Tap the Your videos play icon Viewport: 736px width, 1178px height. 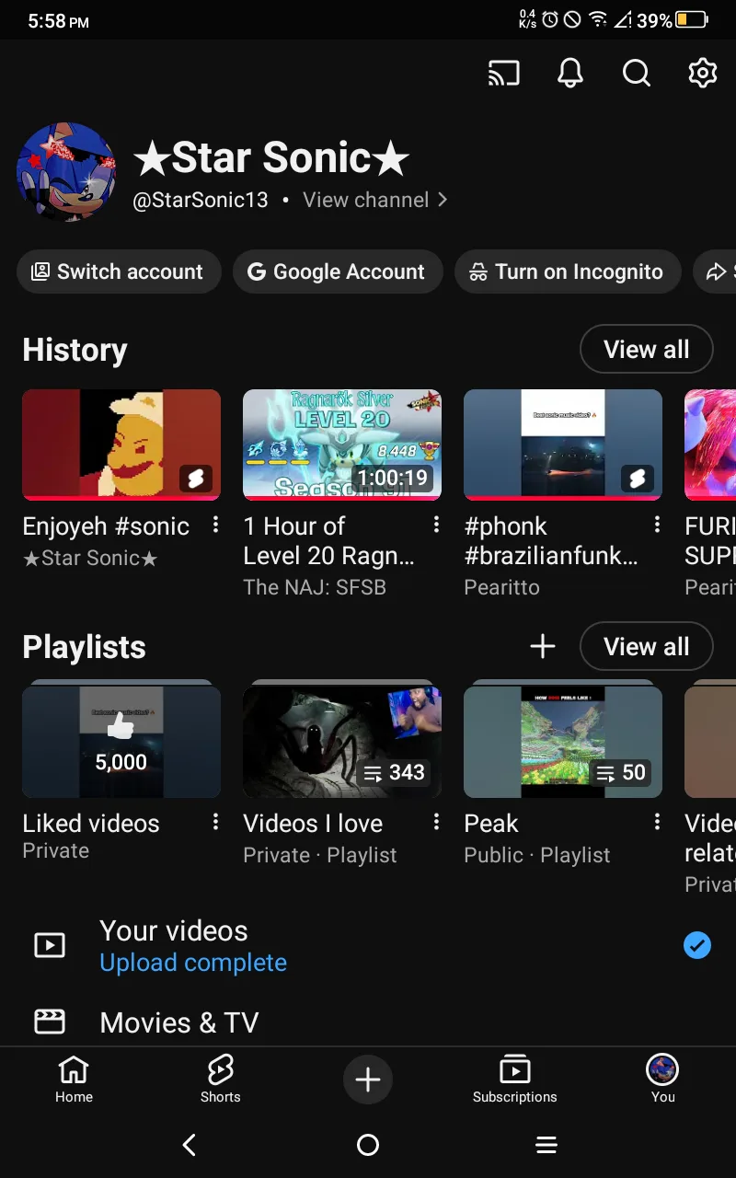point(50,945)
